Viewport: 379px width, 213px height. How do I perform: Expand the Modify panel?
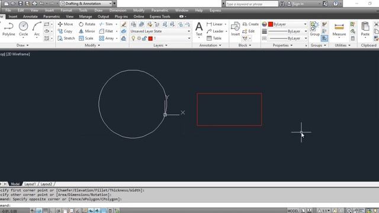[x=92, y=45]
